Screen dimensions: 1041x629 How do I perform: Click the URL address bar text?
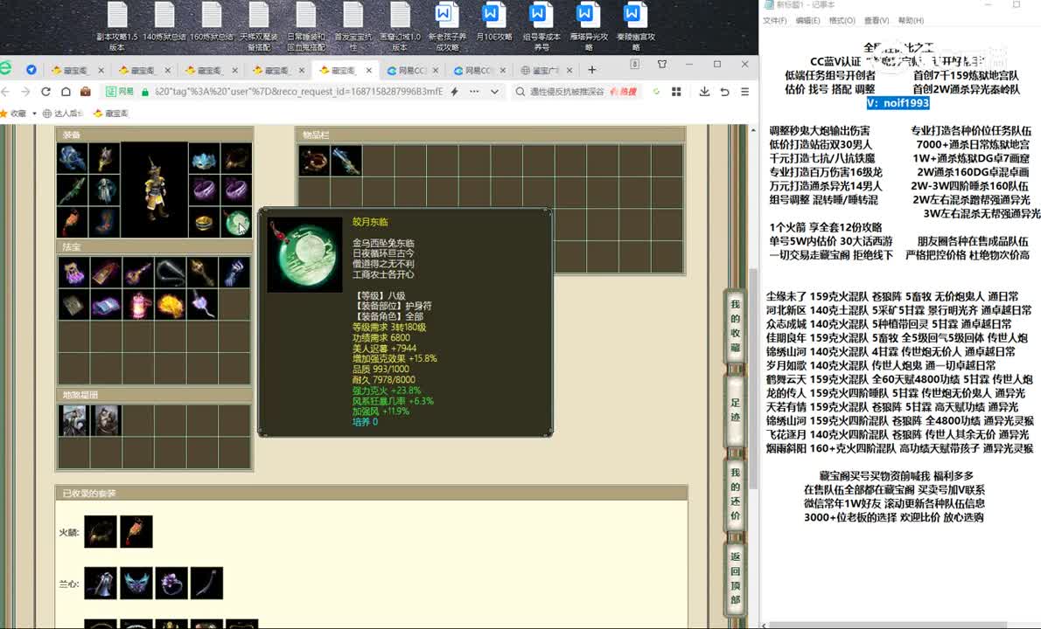299,92
